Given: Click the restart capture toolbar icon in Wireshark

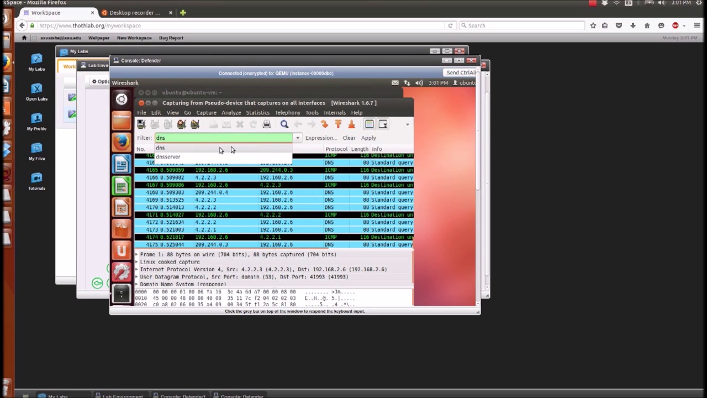Looking at the screenshot, I should click(194, 124).
